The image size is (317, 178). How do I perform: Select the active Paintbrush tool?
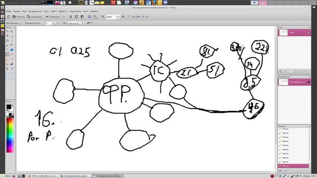coord(7,54)
